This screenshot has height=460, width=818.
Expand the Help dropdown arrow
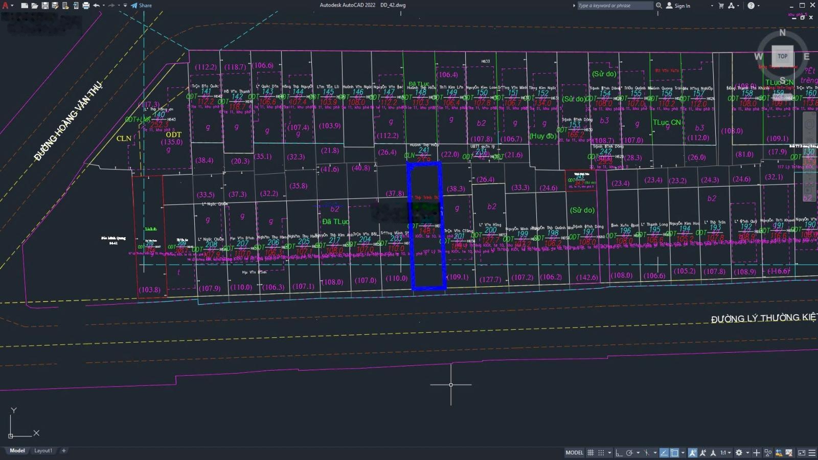pyautogui.click(x=758, y=6)
